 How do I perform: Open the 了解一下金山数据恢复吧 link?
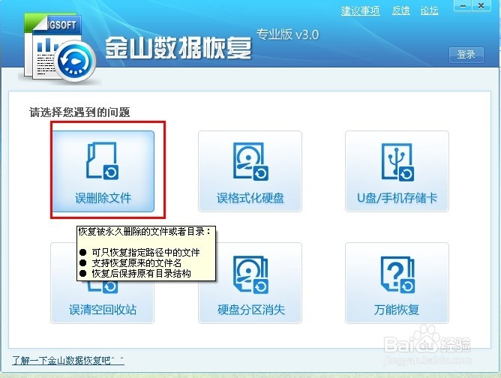pos(68,361)
